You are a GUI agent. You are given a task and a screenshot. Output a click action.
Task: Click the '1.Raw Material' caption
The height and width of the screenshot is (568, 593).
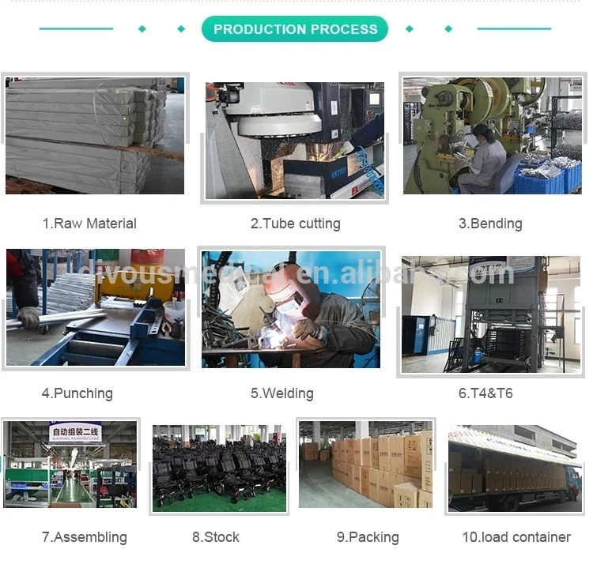[x=89, y=224]
